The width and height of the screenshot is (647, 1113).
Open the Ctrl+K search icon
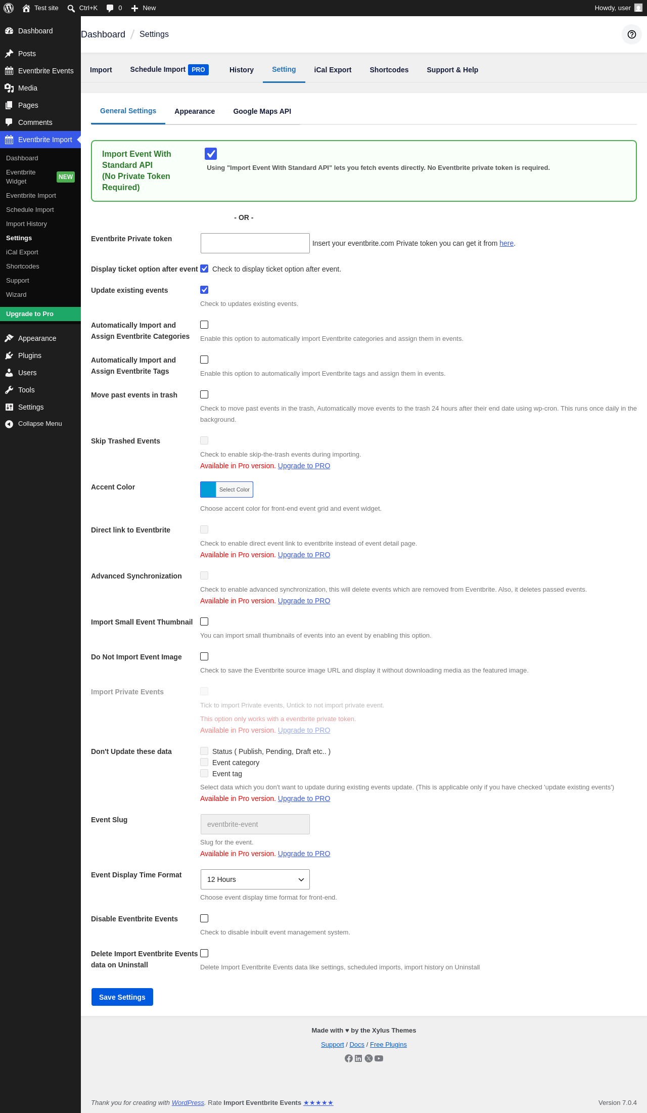71,8
